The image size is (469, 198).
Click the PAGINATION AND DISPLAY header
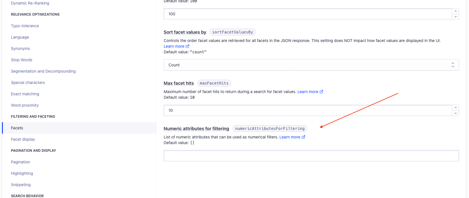(34, 151)
